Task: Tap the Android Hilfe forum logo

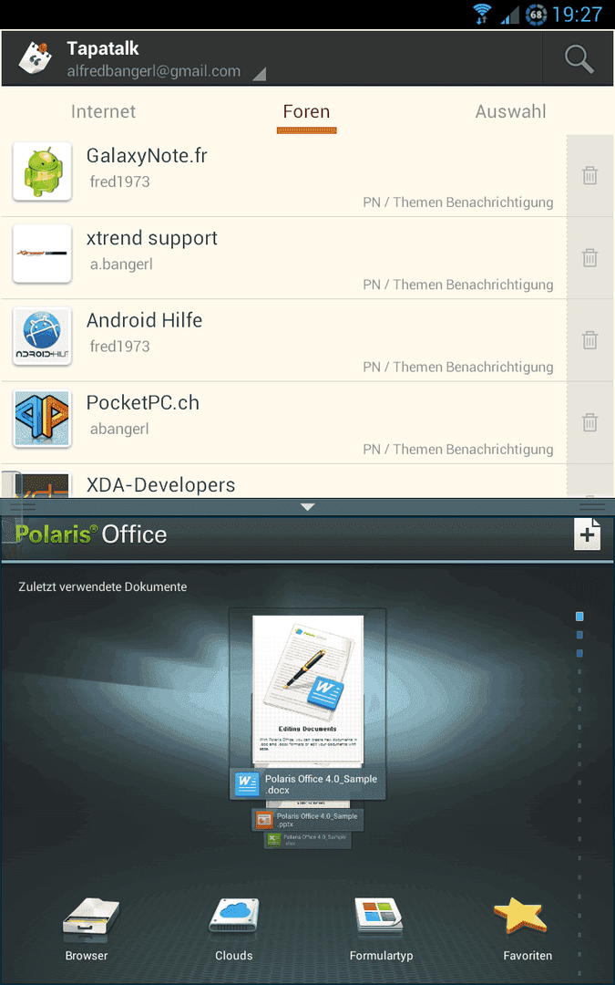Action: click(42, 336)
